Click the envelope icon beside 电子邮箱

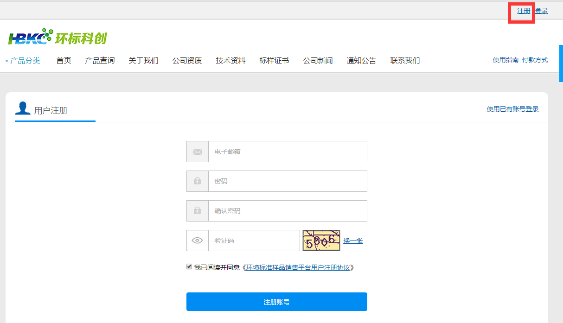[198, 152]
